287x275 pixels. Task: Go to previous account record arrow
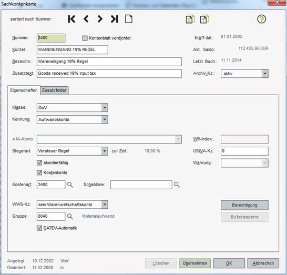click(86, 19)
